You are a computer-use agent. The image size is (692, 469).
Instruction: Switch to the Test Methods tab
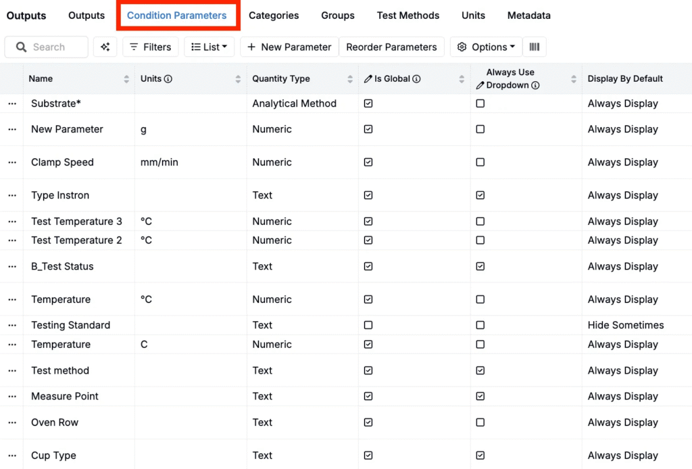pos(408,16)
